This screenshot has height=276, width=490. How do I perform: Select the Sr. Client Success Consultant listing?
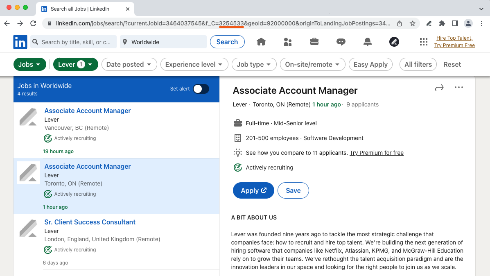pos(90,222)
